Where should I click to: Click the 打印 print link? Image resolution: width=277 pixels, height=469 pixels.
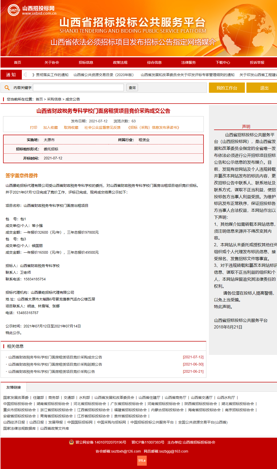point(33,127)
